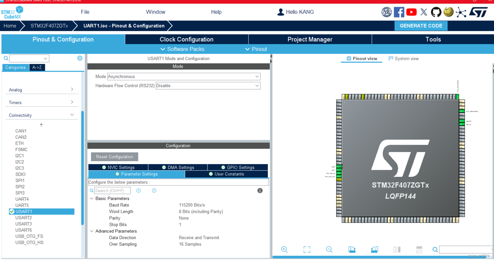The height and width of the screenshot is (260, 494).
Task: Go to previous parameter search result
Action: [x=139, y=191]
